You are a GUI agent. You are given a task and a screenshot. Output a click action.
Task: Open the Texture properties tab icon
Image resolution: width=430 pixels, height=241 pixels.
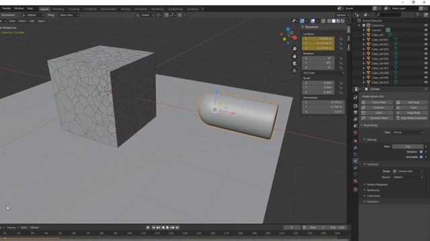(x=355, y=189)
